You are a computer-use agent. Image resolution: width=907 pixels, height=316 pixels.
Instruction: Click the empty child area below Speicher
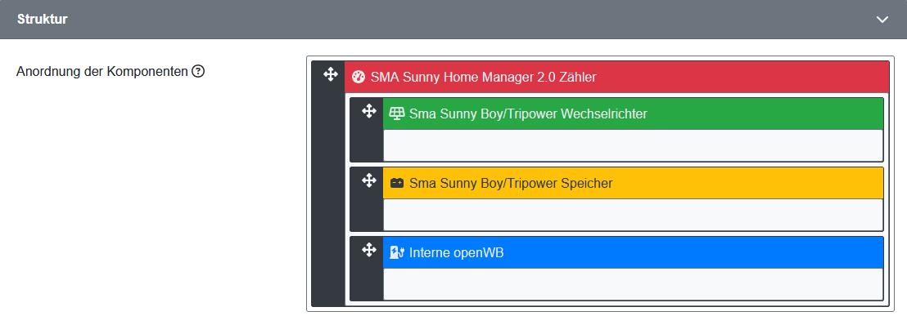click(x=633, y=215)
